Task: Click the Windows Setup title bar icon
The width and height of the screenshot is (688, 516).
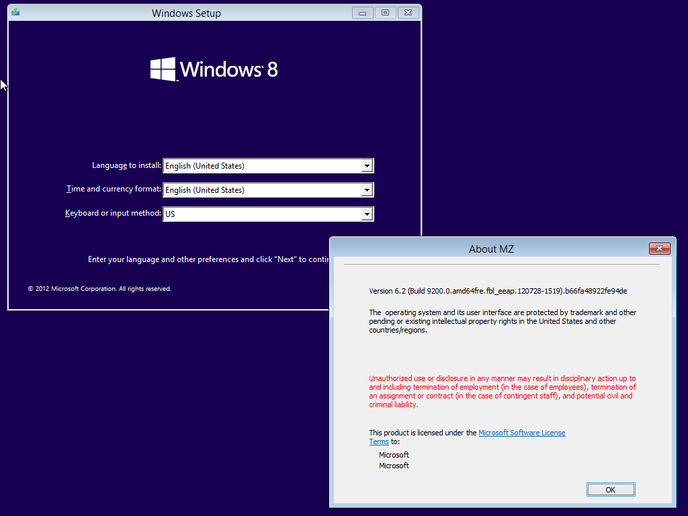Action: pyautogui.click(x=15, y=12)
